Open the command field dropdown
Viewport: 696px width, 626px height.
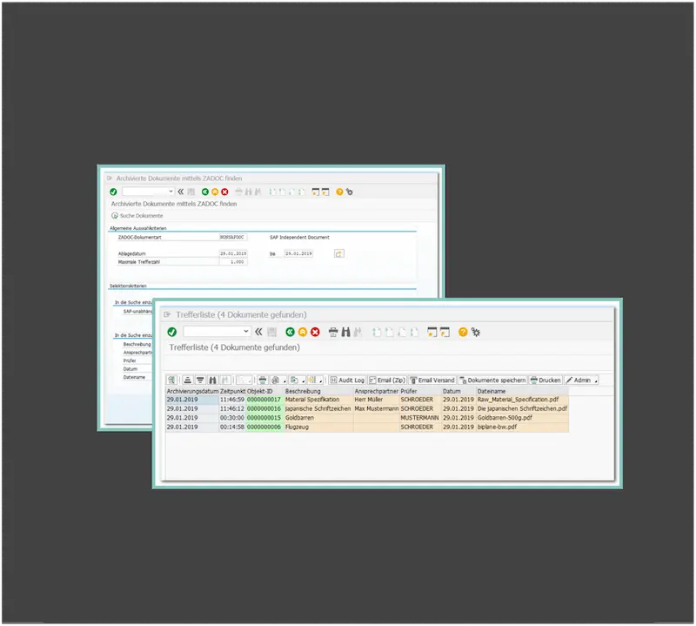pos(246,332)
